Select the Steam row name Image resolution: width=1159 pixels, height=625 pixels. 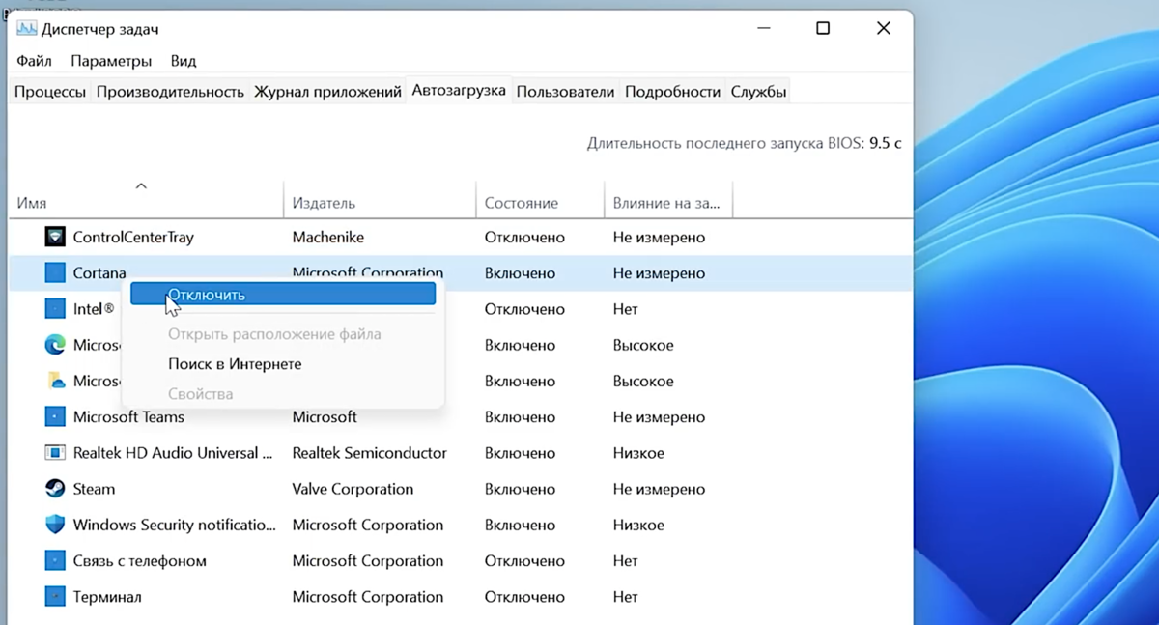click(94, 489)
